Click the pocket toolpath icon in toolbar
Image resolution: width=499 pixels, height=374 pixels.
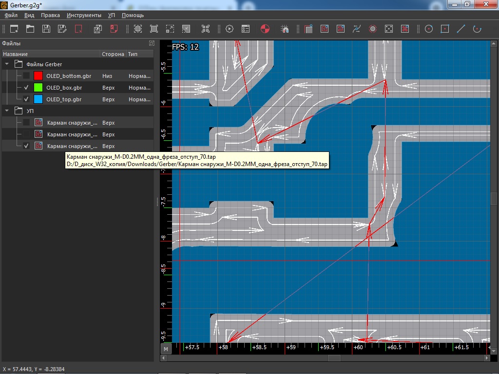click(x=324, y=29)
